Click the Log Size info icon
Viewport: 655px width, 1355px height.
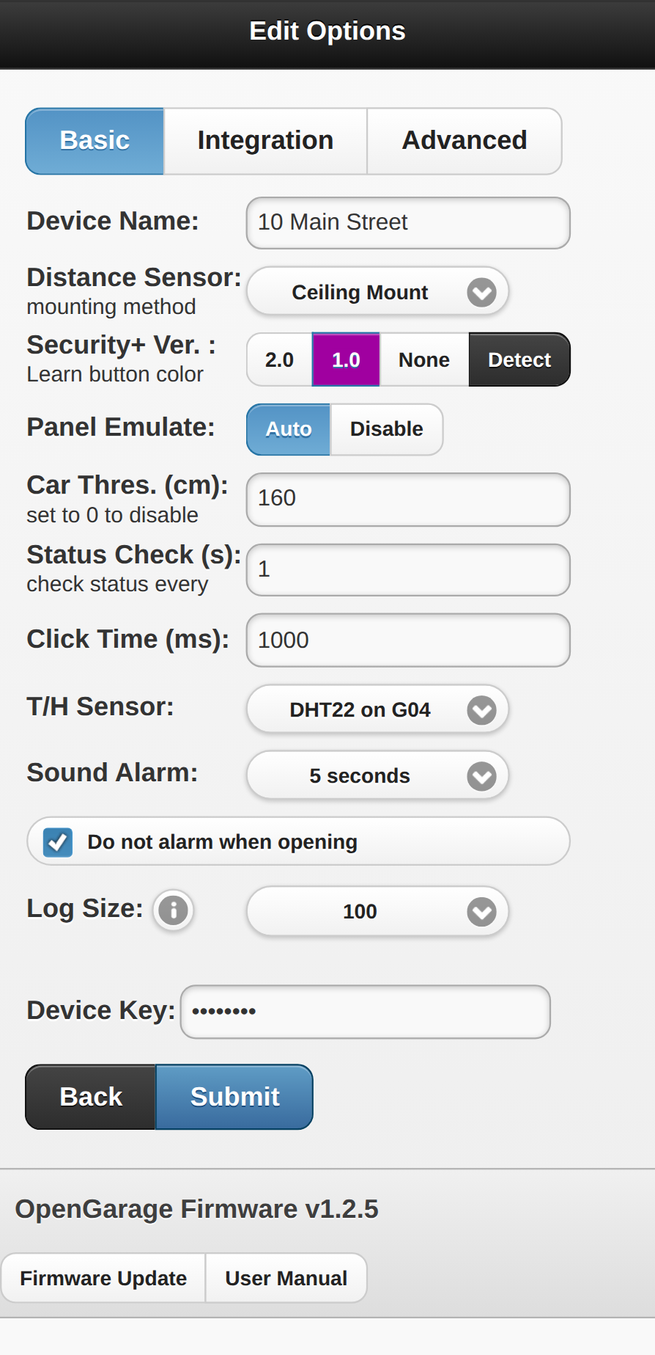[x=174, y=910]
